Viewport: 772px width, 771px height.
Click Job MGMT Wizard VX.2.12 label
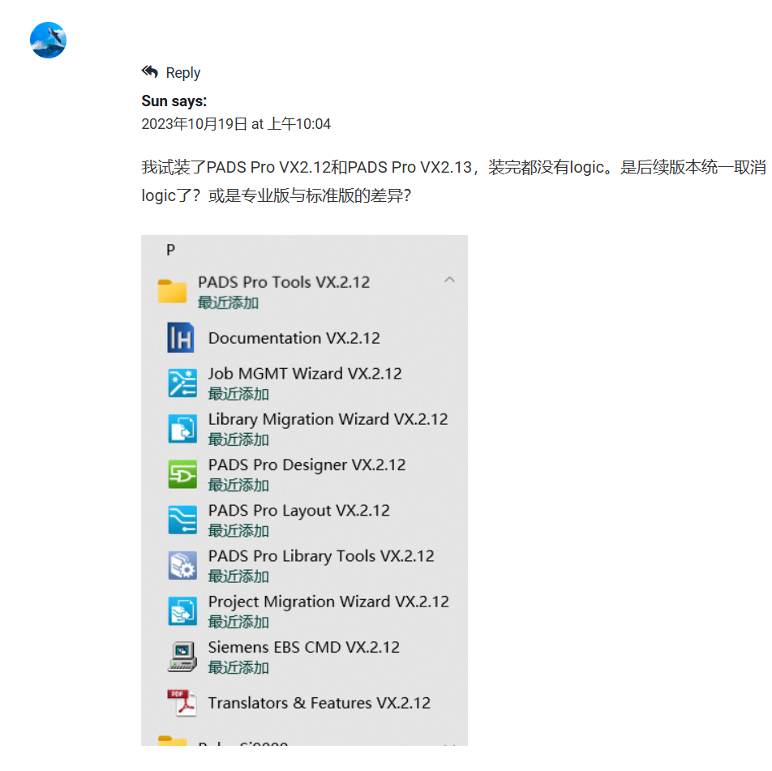pyautogui.click(x=305, y=374)
